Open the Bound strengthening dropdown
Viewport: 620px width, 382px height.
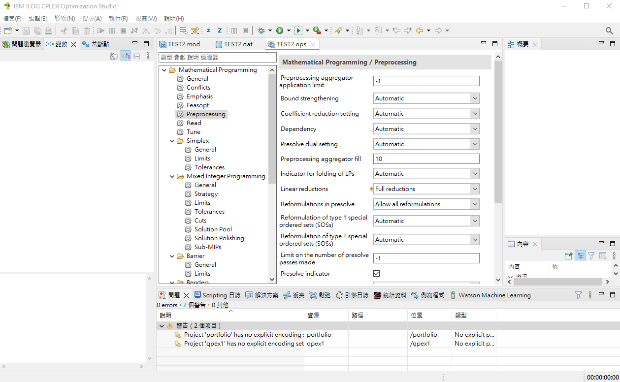point(426,98)
